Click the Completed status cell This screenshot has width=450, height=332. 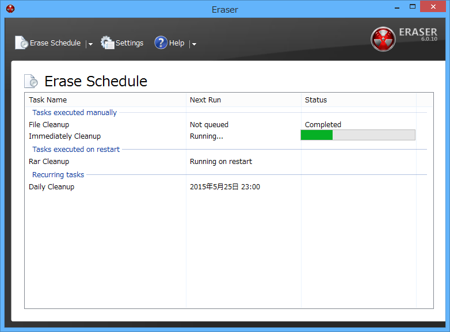pos(323,124)
